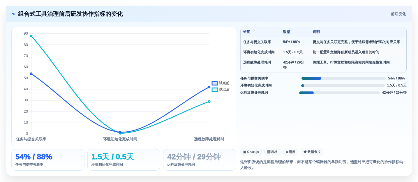The width and height of the screenshot is (418, 182).
Task: Click 试点后 data point at 远程故障处理耗时
Action: [209, 102]
